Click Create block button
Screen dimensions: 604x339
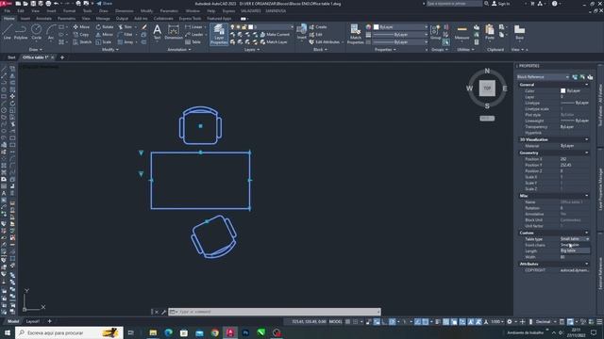[318, 27]
